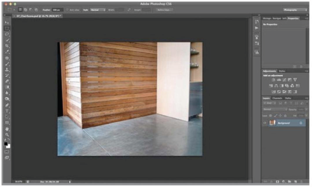
Task: Switch to the Styles tab
Action: click(x=282, y=71)
